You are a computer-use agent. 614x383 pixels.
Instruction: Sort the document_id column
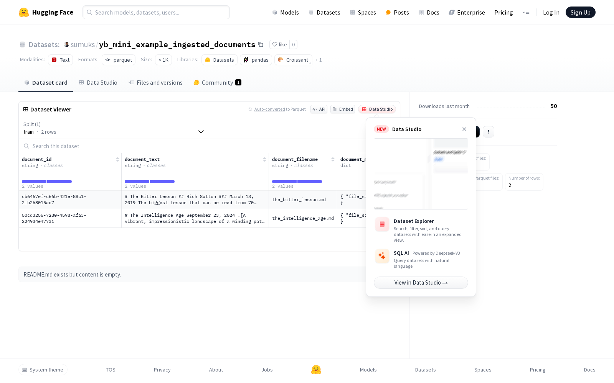[x=117, y=159]
